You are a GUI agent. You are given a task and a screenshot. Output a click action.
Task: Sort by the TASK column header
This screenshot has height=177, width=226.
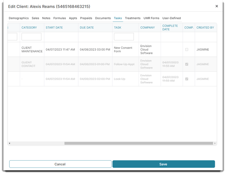[x=118, y=28]
